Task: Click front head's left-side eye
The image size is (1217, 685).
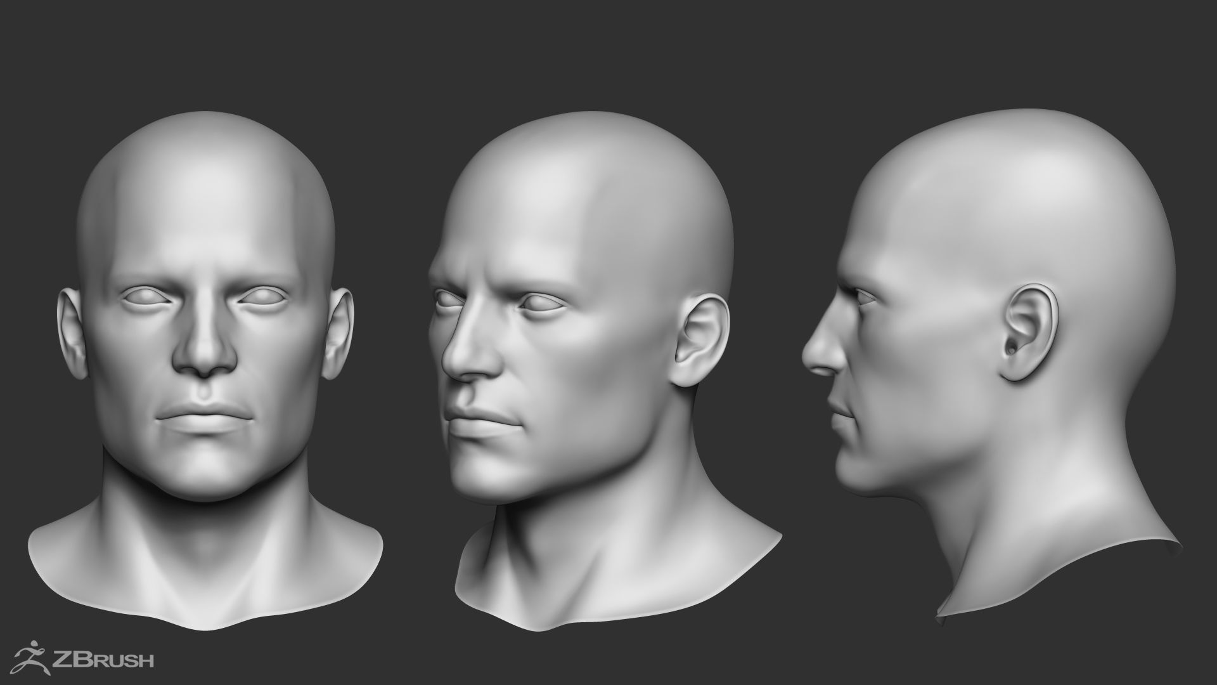Action: (147, 296)
